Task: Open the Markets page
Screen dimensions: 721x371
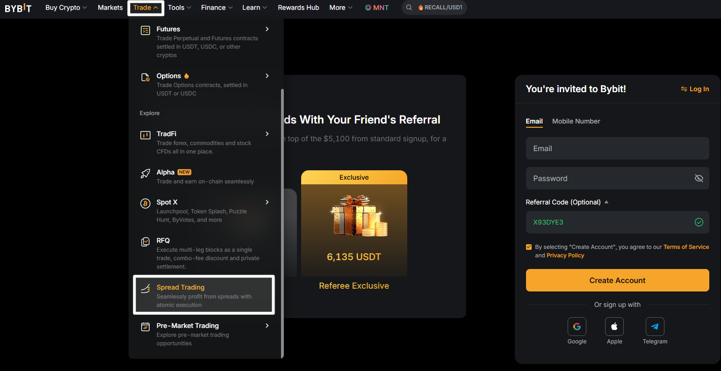Action: (x=110, y=7)
